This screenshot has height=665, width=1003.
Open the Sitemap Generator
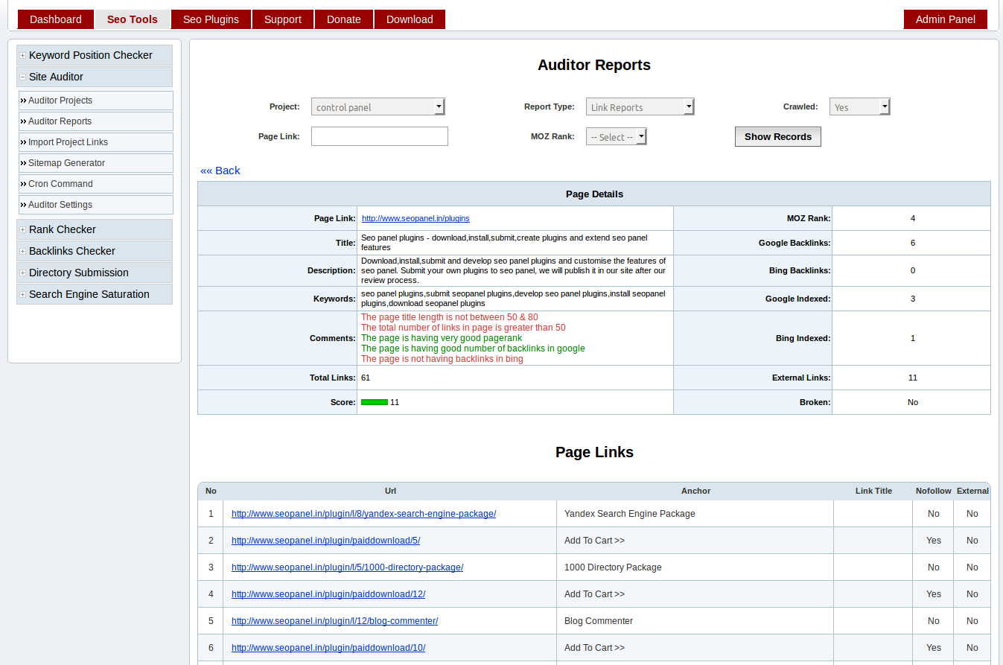pyautogui.click(x=96, y=163)
